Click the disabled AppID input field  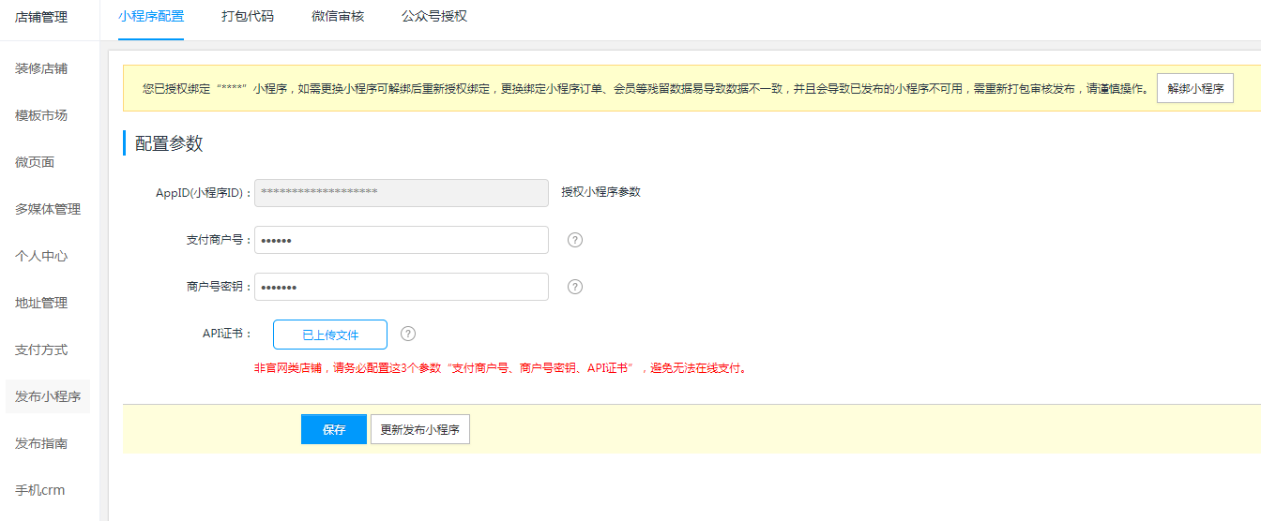(402, 192)
